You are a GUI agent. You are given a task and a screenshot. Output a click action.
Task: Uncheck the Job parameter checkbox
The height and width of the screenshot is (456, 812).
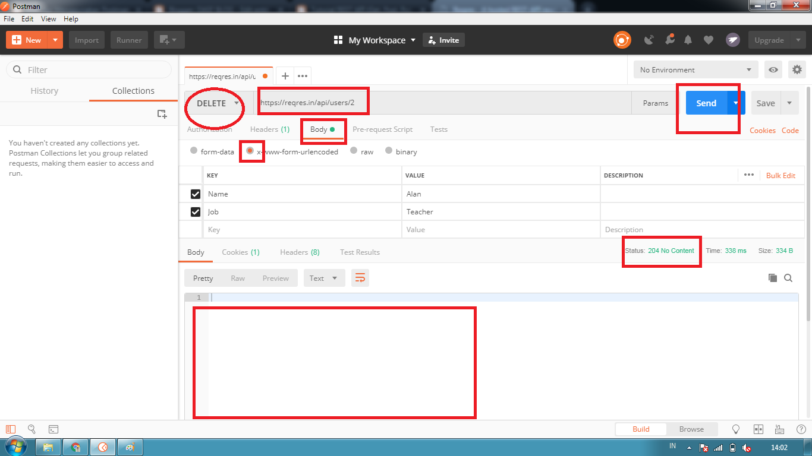click(196, 211)
